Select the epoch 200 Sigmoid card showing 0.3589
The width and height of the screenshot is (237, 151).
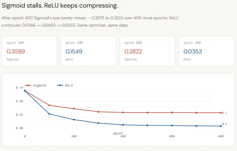(29, 51)
